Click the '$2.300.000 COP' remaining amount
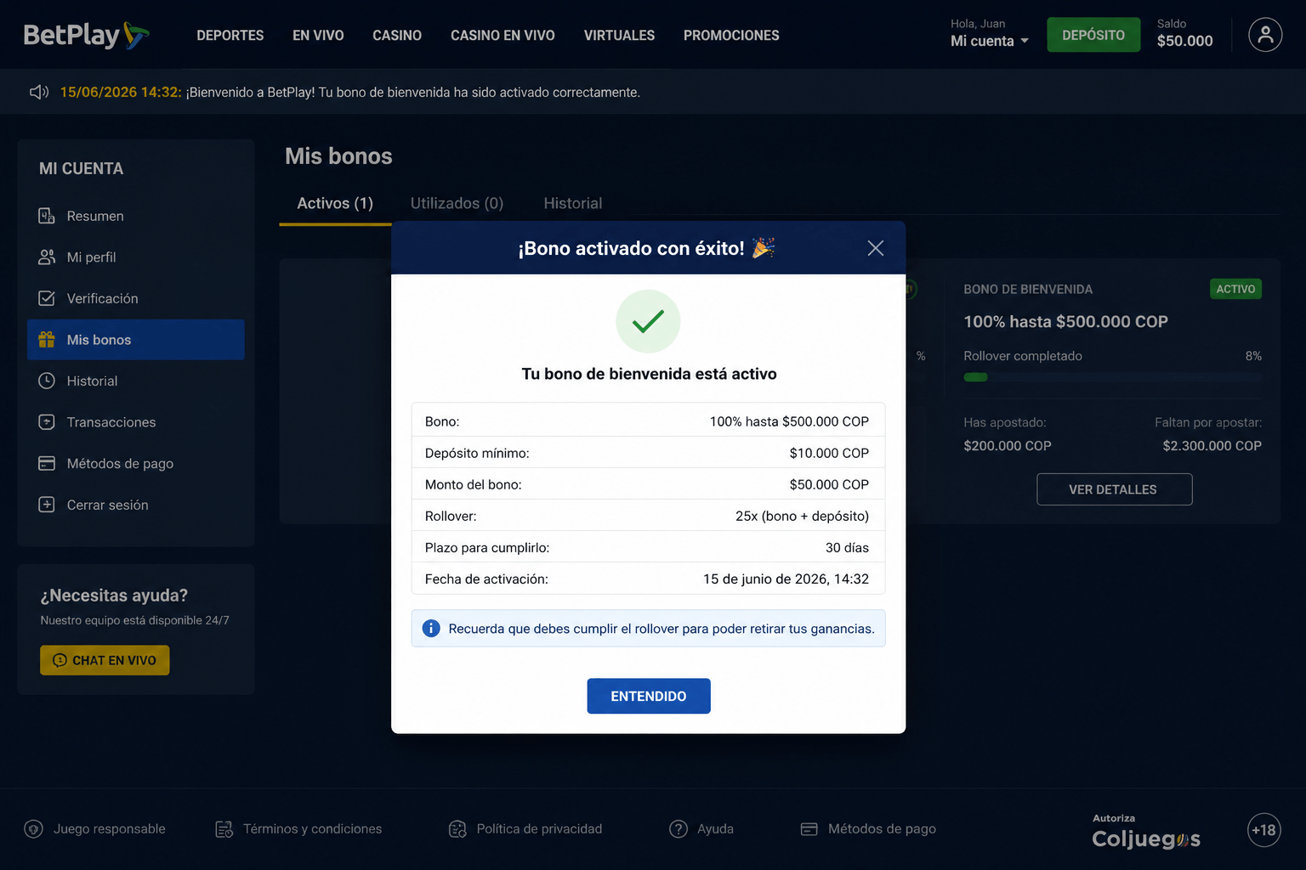 pos(1212,446)
